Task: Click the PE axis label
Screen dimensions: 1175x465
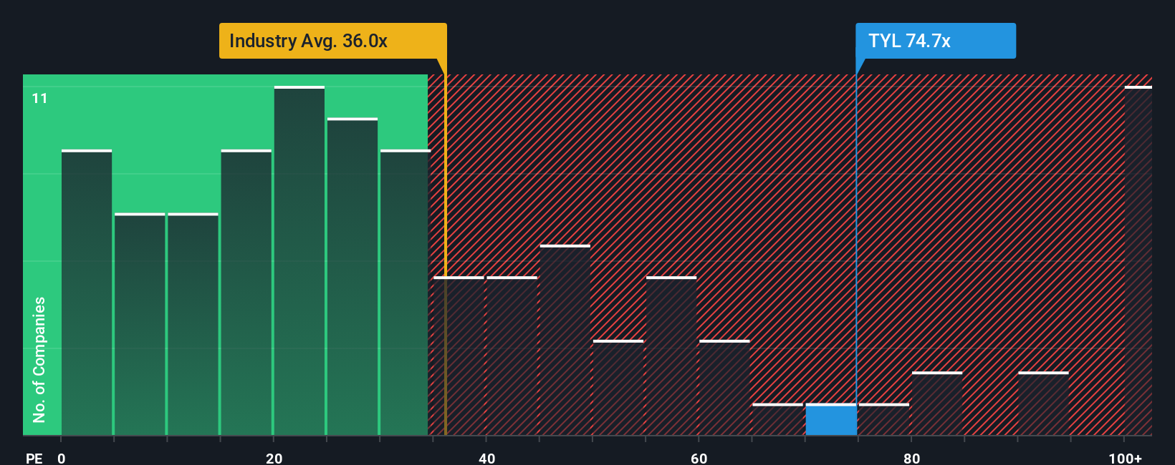Action: click(x=34, y=458)
